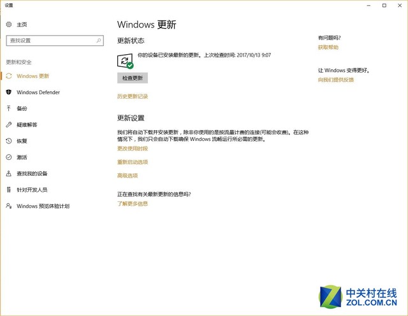Viewport: 408px width, 316px height.
Task: Click the 针对开发人员 sliders icon
Action: (9, 190)
